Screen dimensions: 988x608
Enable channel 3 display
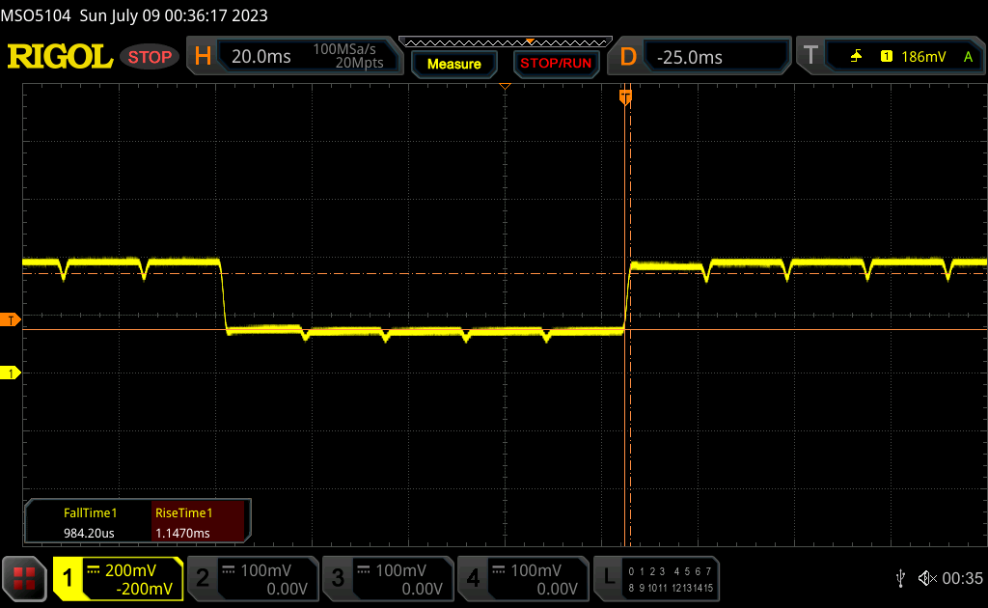coord(386,578)
